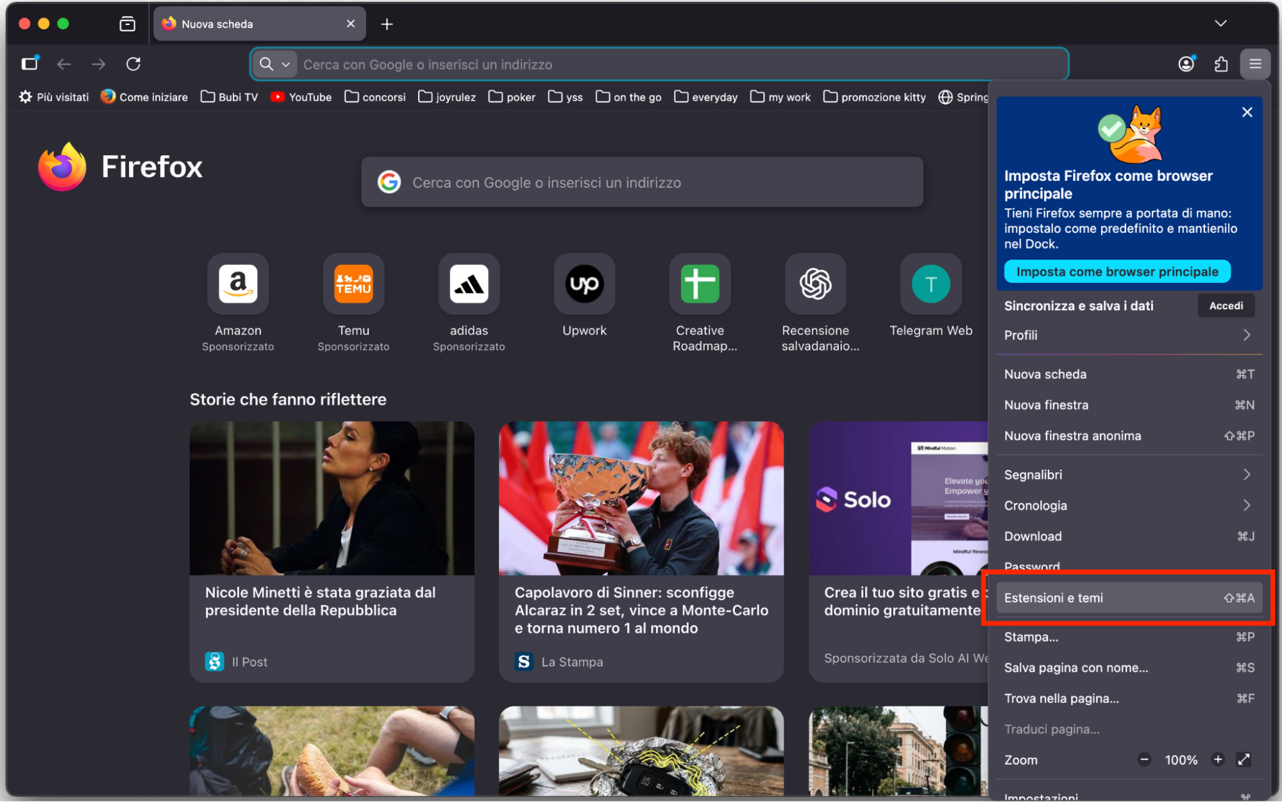
Task: Click the back navigation arrow
Action: 64,64
